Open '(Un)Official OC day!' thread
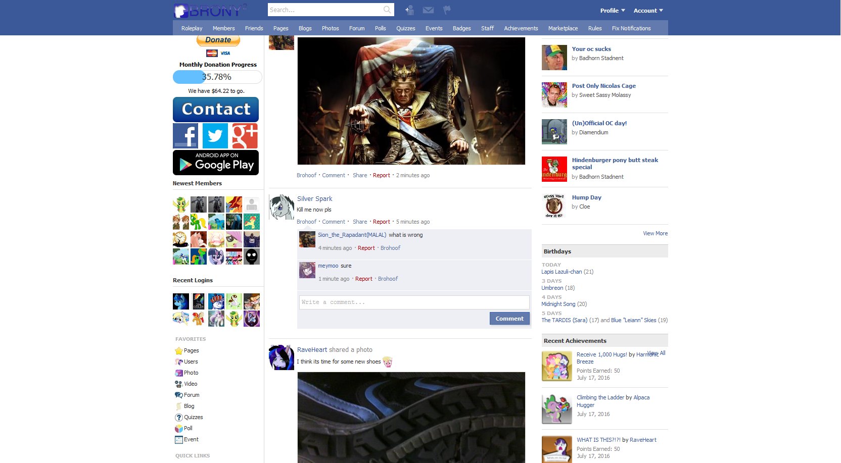Viewport: 841px width, 463px height. tap(599, 123)
